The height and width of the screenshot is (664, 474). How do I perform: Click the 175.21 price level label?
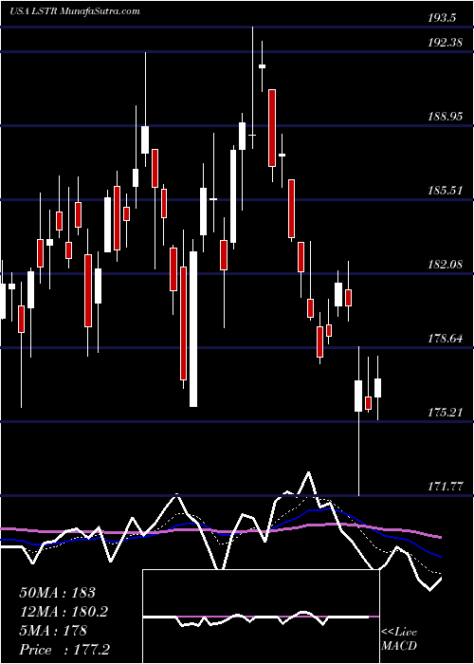(446, 412)
